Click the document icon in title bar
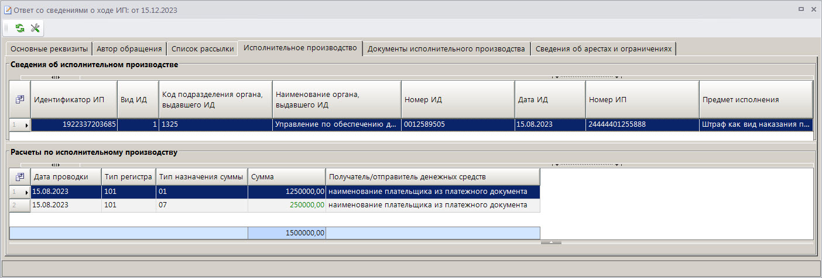Viewport: 822px width, 278px height. 8,10
